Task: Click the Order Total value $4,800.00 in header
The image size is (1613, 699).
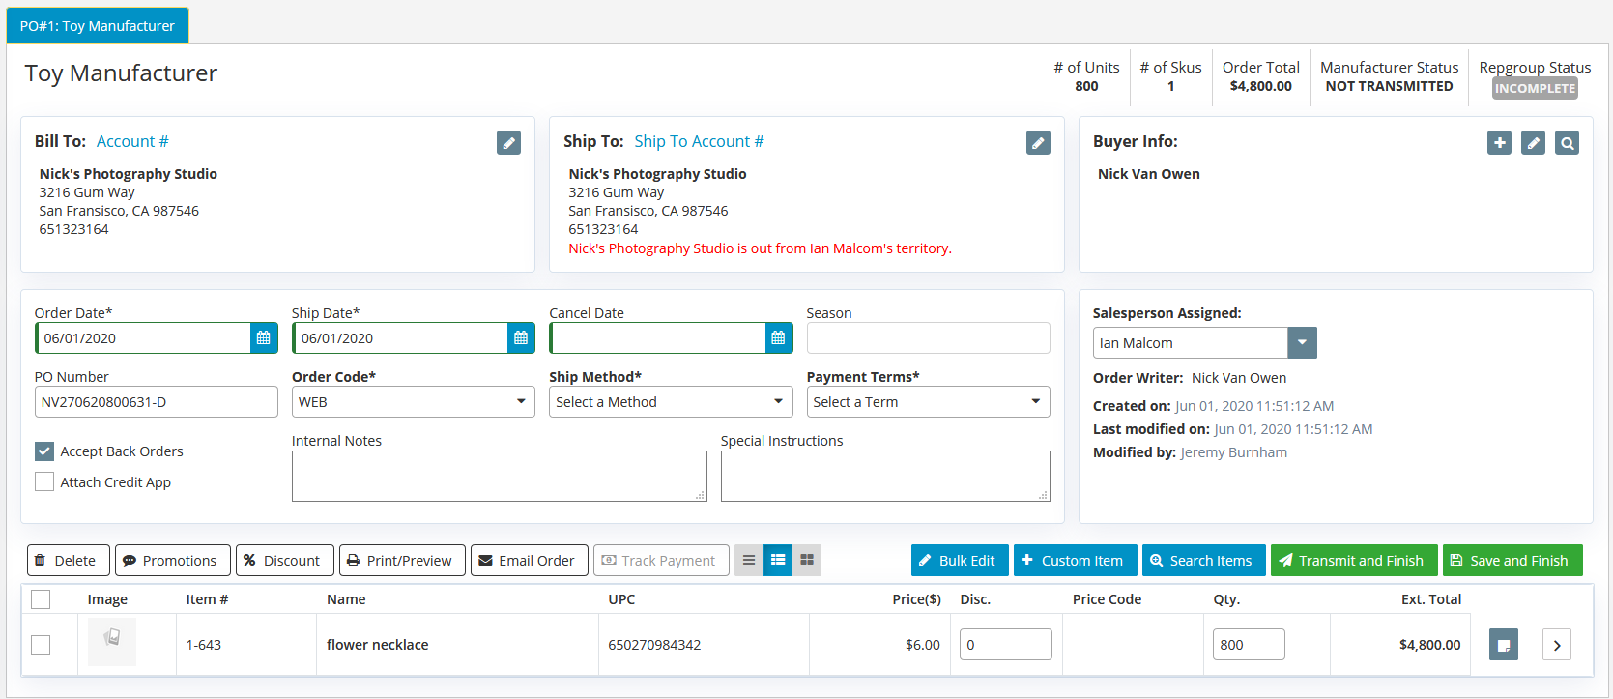Action: (1260, 86)
